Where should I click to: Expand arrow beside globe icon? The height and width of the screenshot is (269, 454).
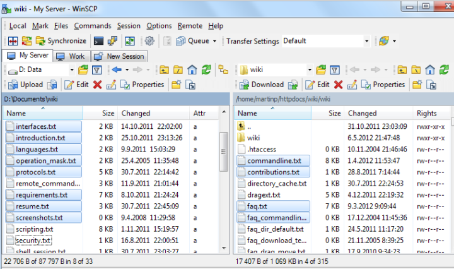click(394, 41)
